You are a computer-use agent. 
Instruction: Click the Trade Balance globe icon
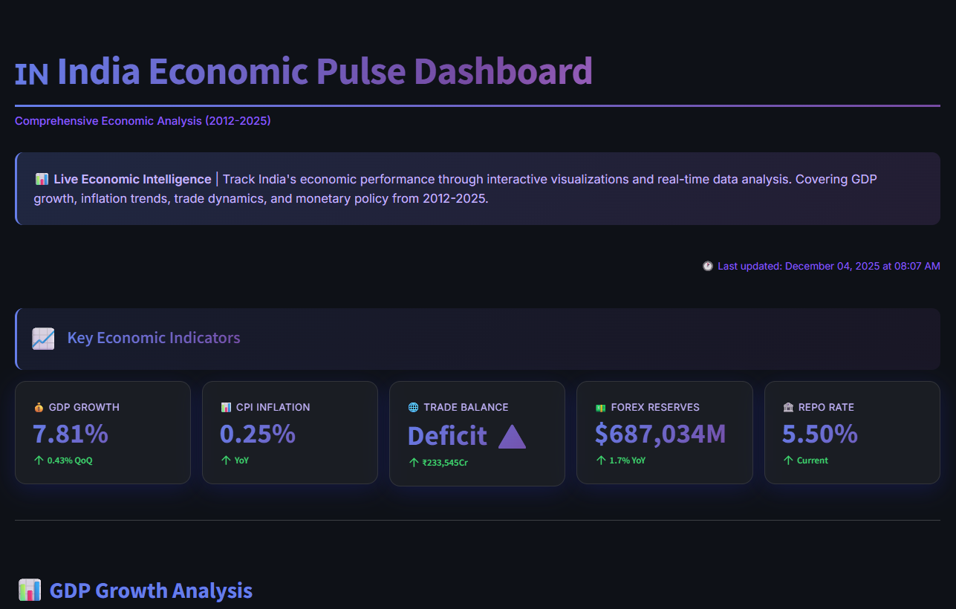412,407
